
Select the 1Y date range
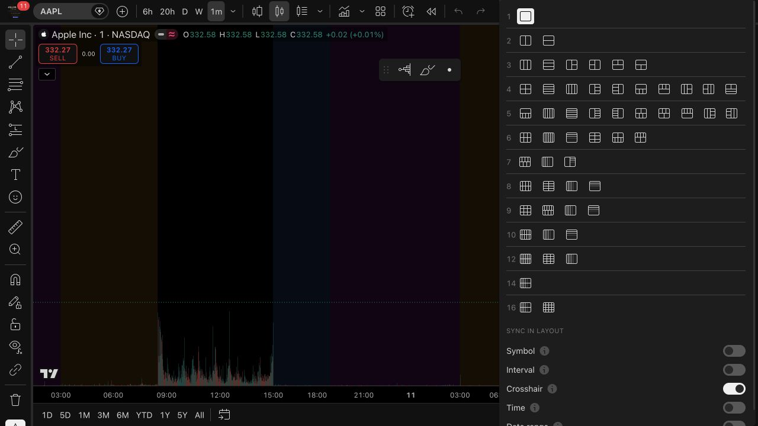coord(165,415)
